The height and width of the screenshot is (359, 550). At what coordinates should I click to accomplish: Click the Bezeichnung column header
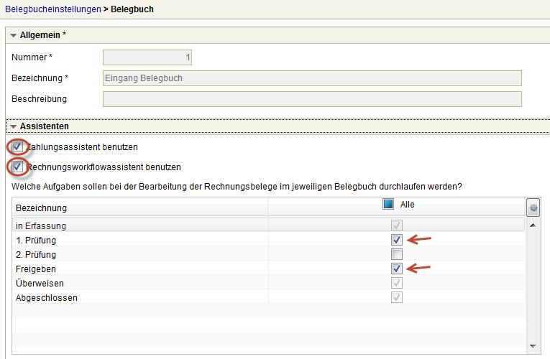click(140, 208)
